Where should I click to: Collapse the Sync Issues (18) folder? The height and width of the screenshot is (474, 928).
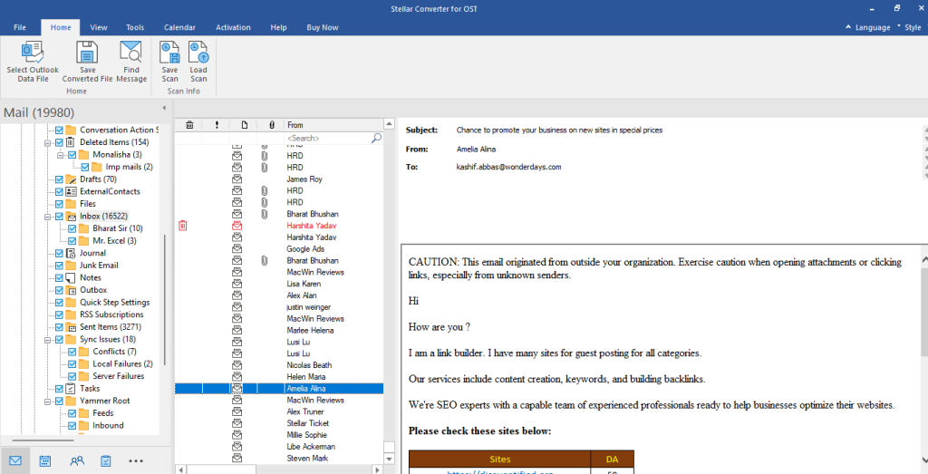click(x=48, y=339)
